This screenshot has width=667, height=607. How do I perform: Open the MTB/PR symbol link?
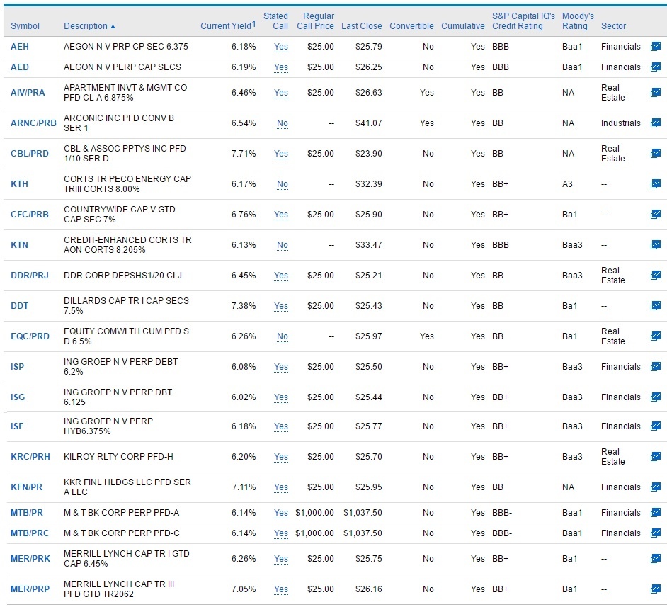tap(27, 513)
